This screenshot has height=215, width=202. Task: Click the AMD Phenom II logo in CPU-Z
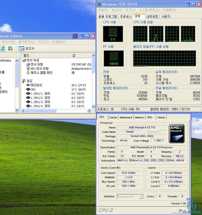[x=177, y=133]
